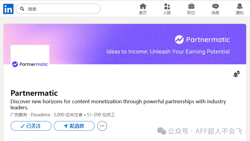Screen dimensions: 250x141
Task: Click the 发消息 message button
Action: pos(74,126)
